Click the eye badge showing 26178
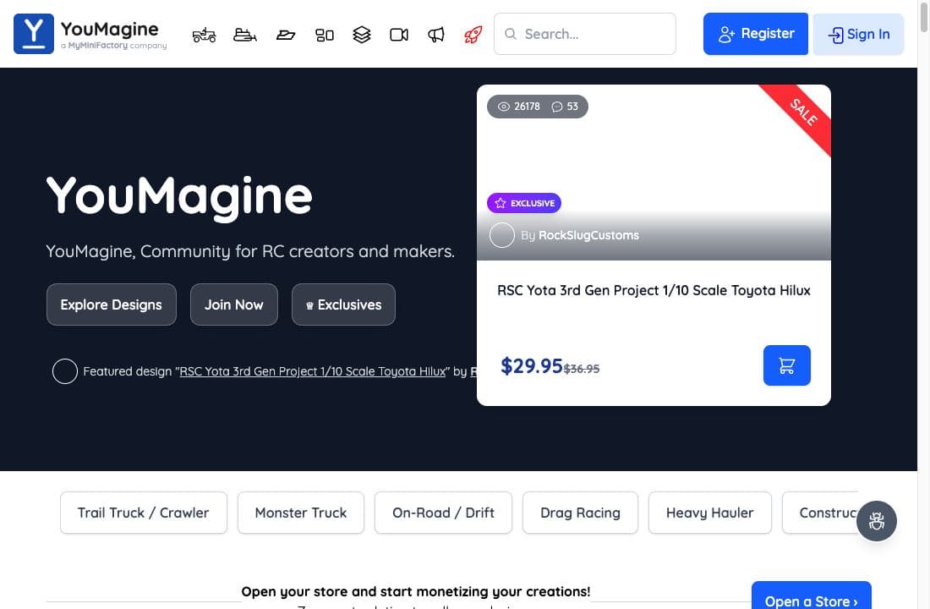Image resolution: width=930 pixels, height=609 pixels. (519, 107)
